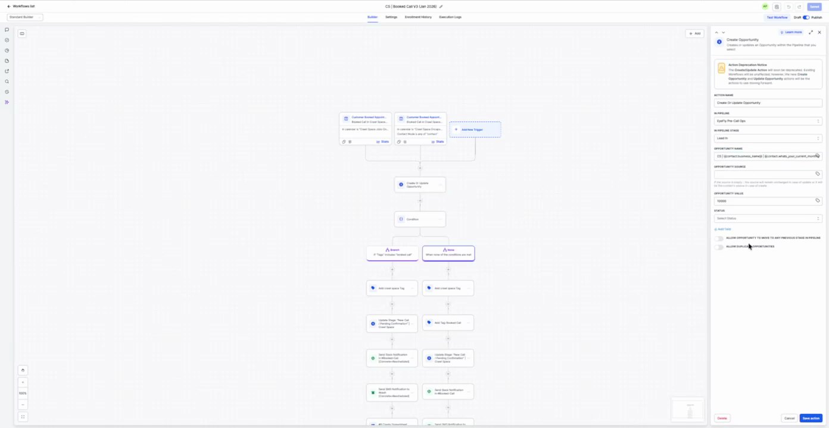Open options menu on Create Or Update Opportunity node

[x=441, y=185]
